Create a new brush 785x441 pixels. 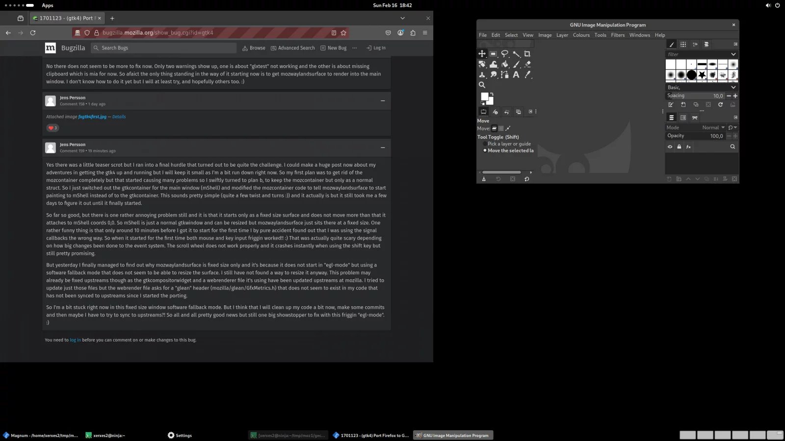click(x=683, y=104)
